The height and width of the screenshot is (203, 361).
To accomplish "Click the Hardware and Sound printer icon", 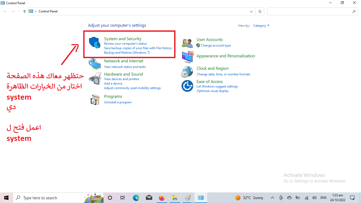I will pos(95,78).
